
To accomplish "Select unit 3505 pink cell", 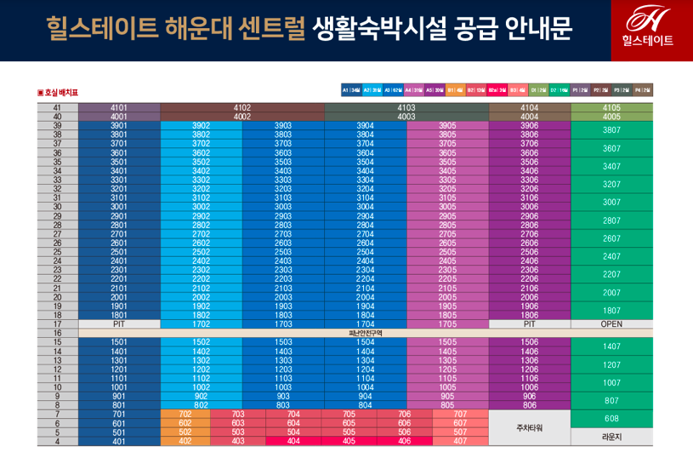I will tap(448, 162).
